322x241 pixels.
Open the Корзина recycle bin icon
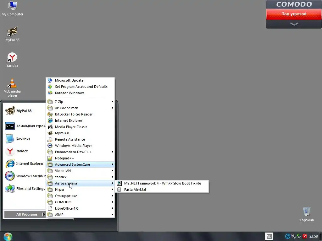click(x=307, y=214)
